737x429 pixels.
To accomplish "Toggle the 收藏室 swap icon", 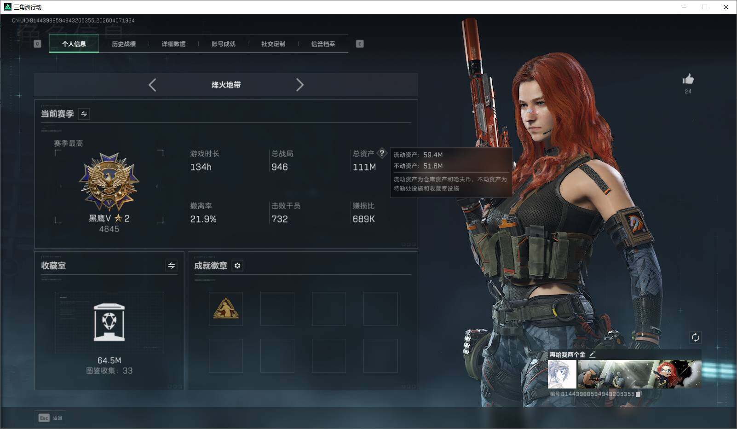I will pos(171,266).
